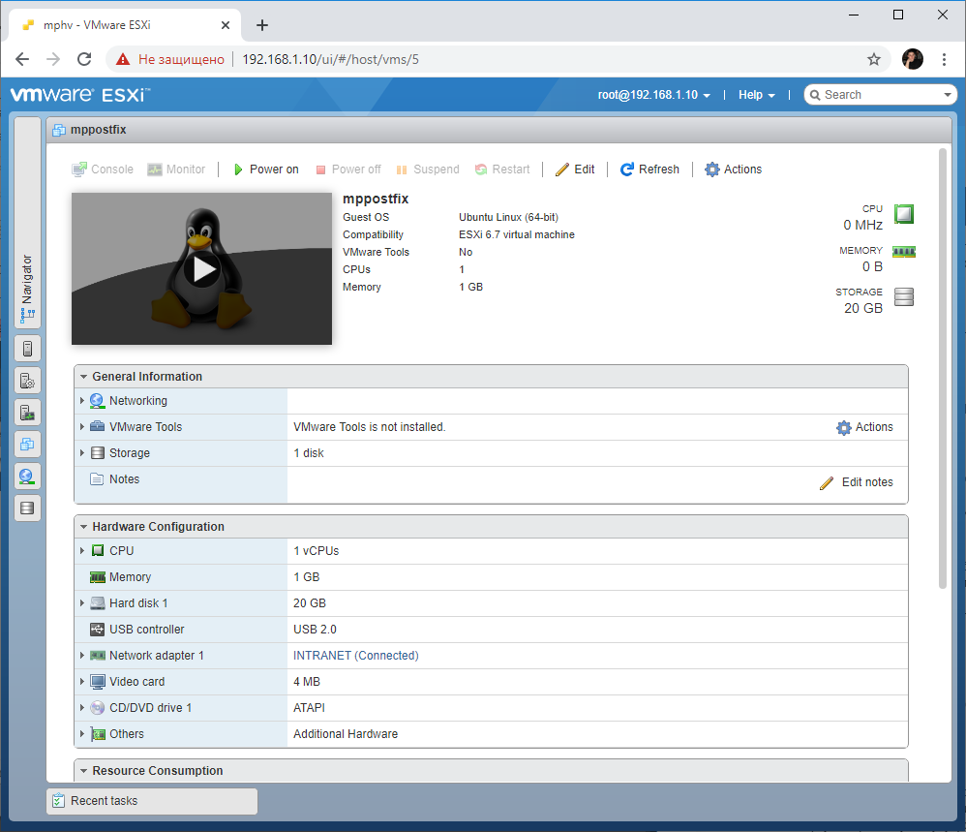Open the Help menu
The image size is (966, 832).
tap(757, 95)
